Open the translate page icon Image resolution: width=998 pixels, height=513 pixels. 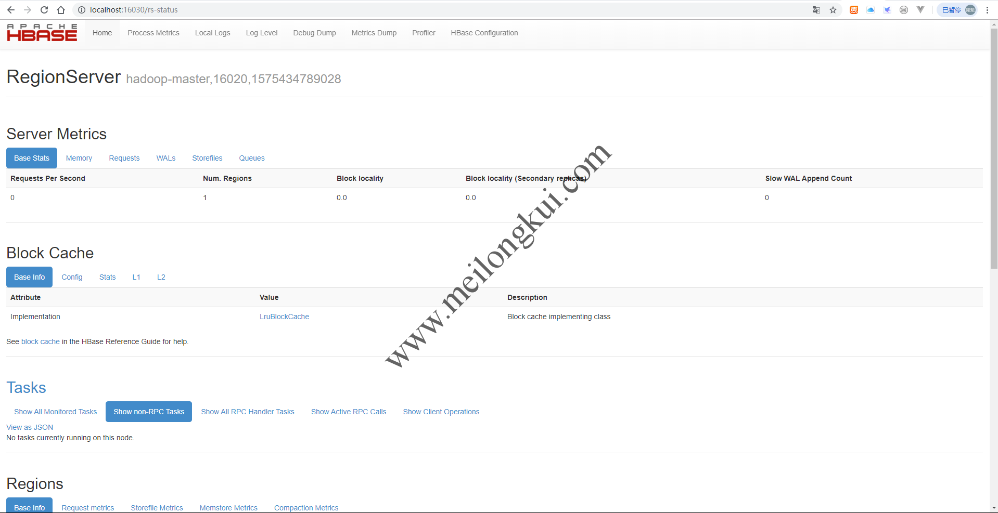[x=816, y=10]
